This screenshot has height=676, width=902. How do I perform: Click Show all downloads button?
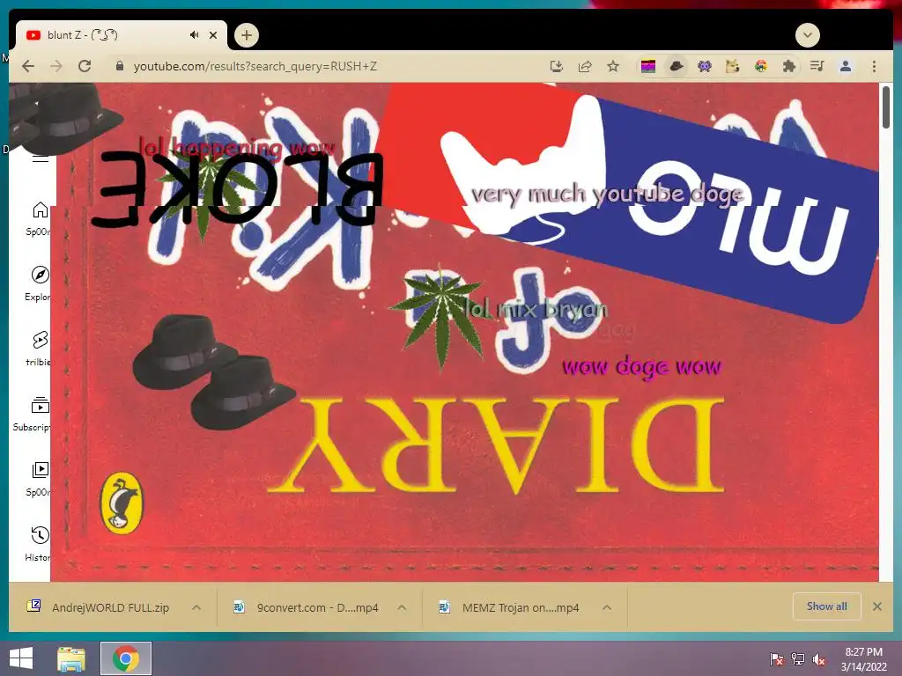point(826,606)
